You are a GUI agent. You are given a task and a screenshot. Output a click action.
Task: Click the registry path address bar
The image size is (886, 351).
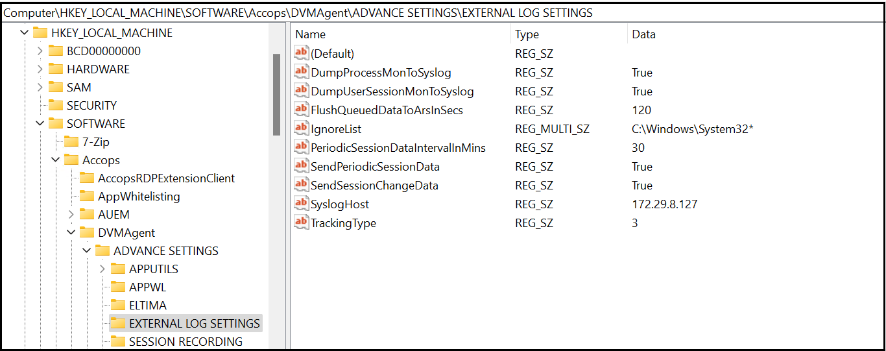point(442,13)
